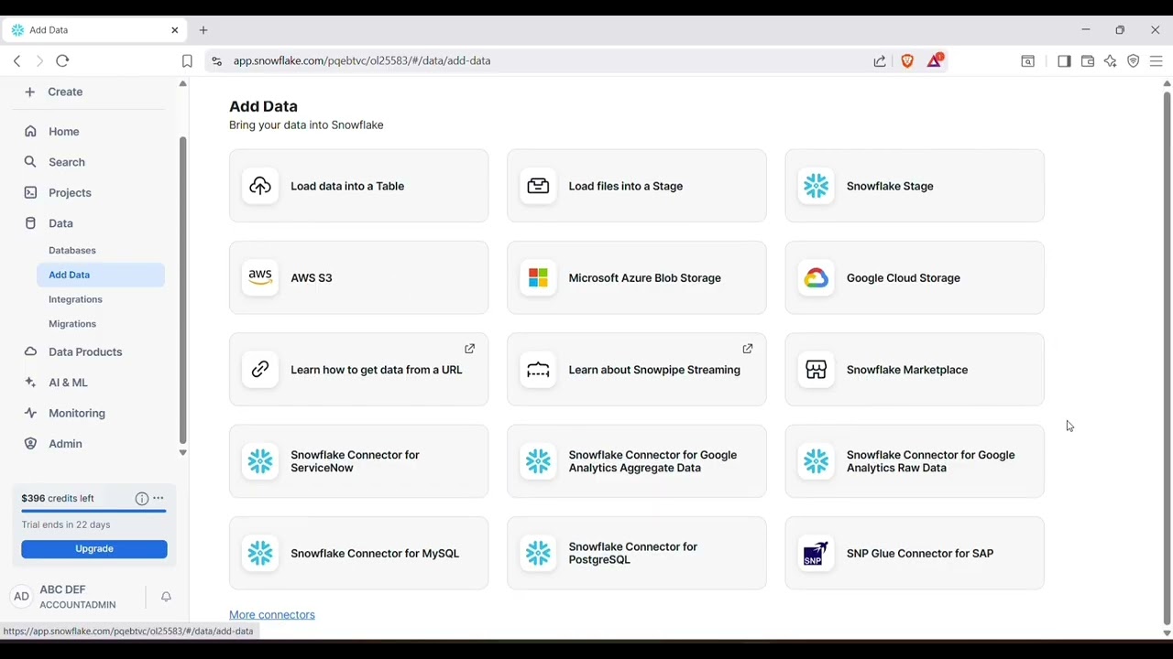This screenshot has width=1173, height=659.
Task: Click the MySQL connector snowflake icon
Action: click(260, 553)
